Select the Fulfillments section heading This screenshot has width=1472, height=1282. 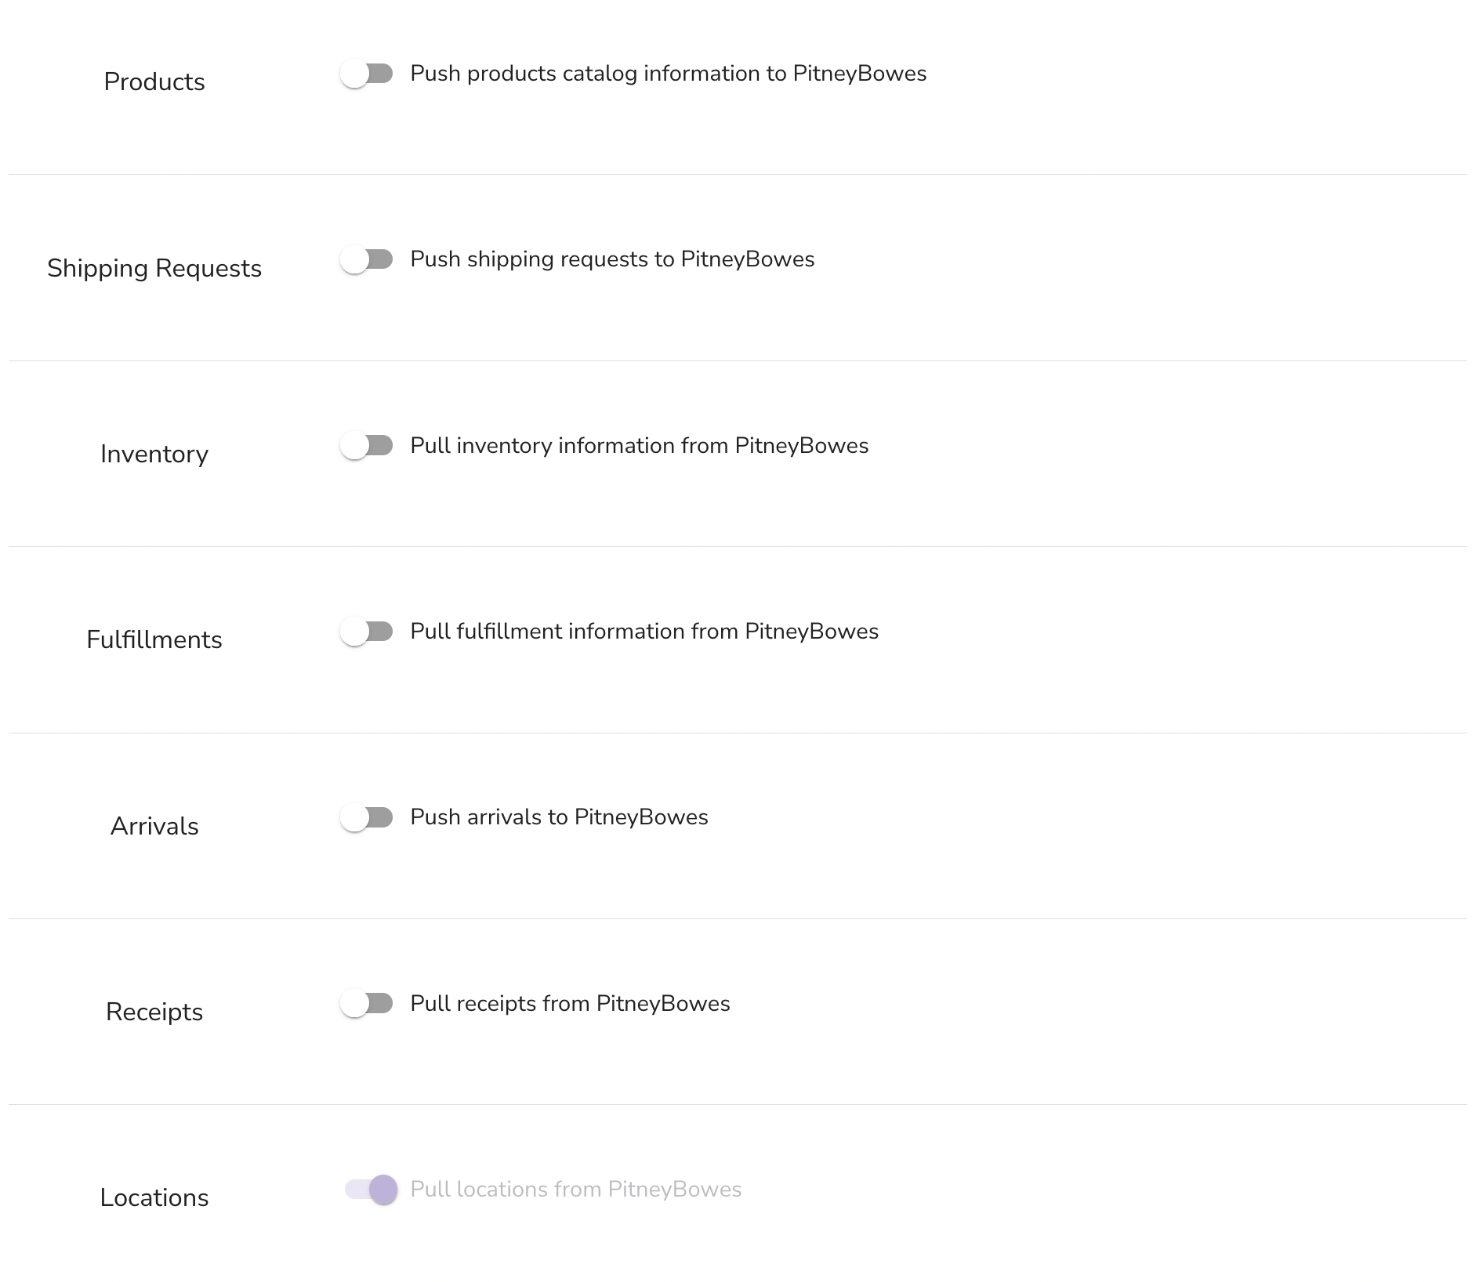tap(154, 639)
